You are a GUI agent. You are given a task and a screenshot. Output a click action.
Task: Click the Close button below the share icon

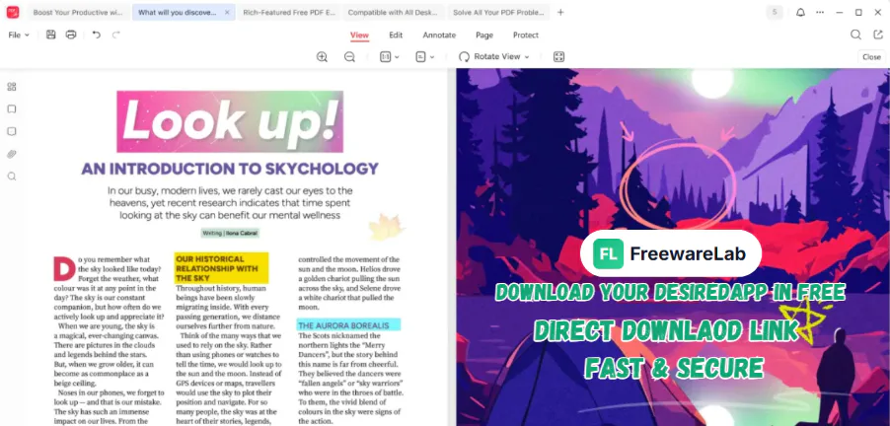(x=871, y=57)
